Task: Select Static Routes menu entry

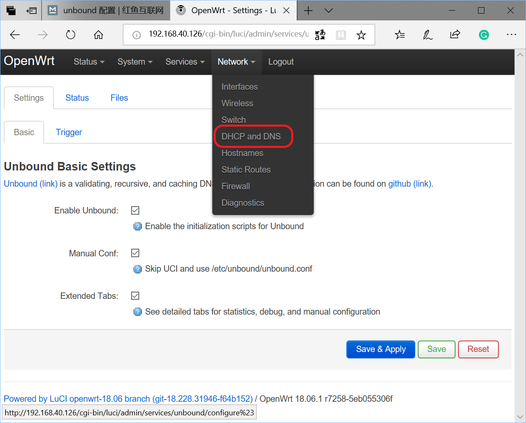Action: [246, 170]
